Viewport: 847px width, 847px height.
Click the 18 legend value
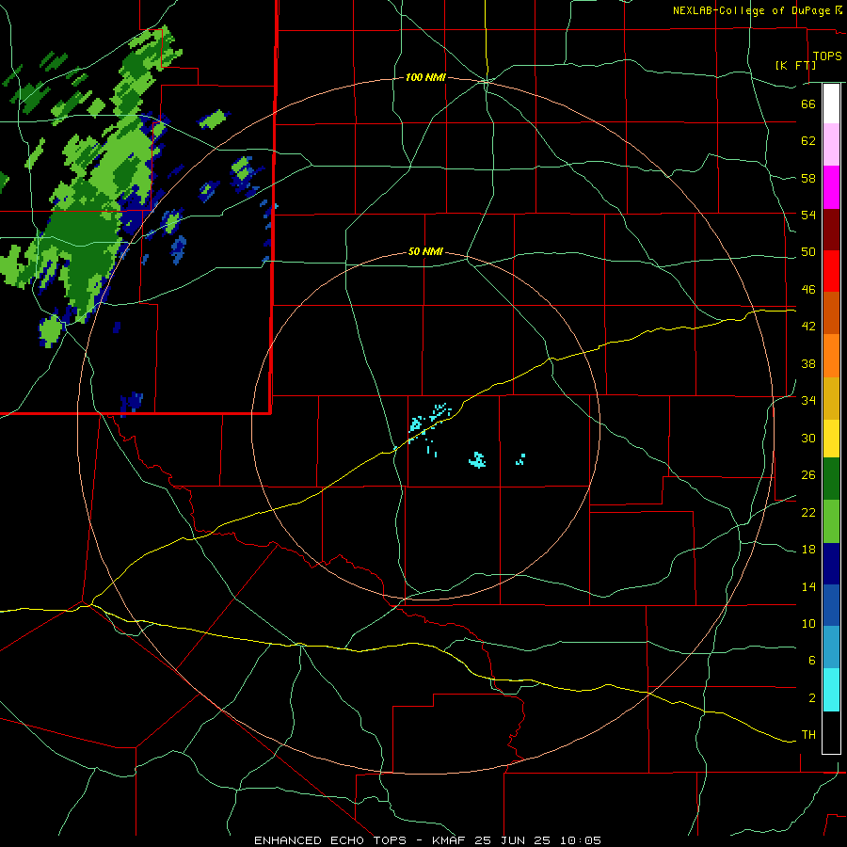tap(808, 550)
